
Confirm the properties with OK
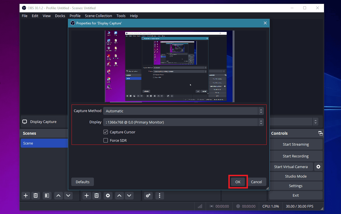coord(238,182)
